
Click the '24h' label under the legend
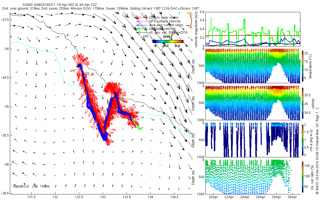click(x=146, y=36)
